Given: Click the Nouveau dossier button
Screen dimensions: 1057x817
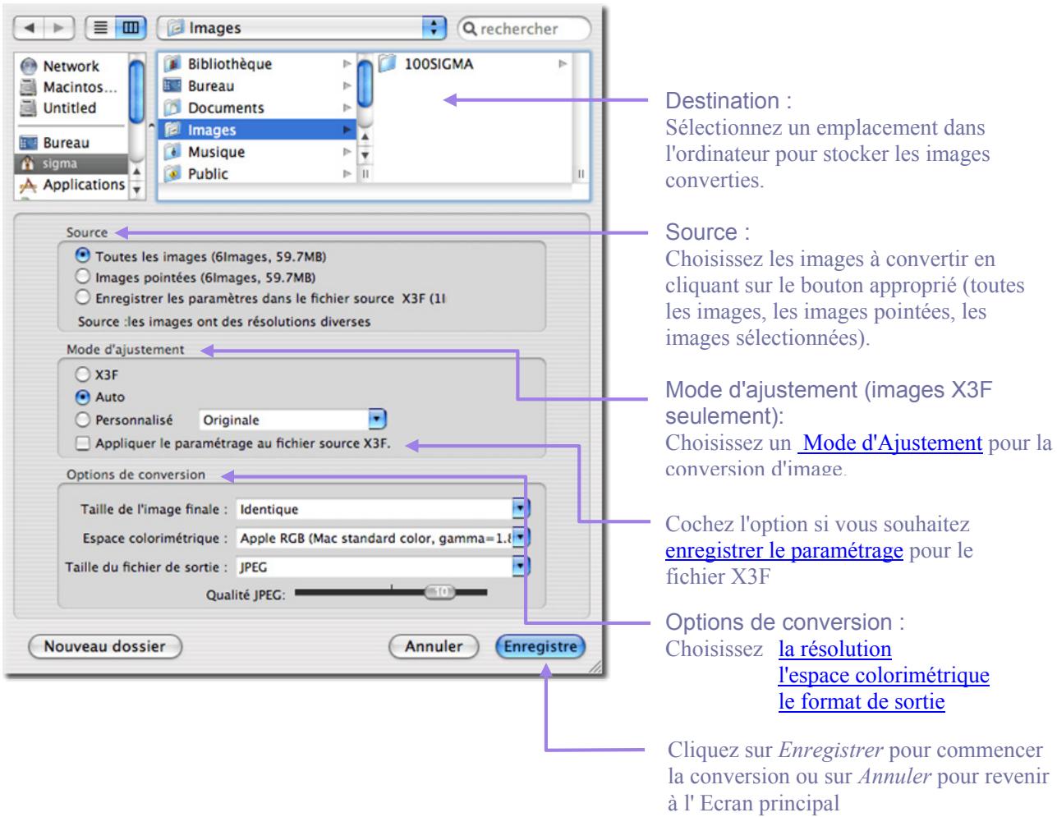Looking at the screenshot, I should point(105,646).
